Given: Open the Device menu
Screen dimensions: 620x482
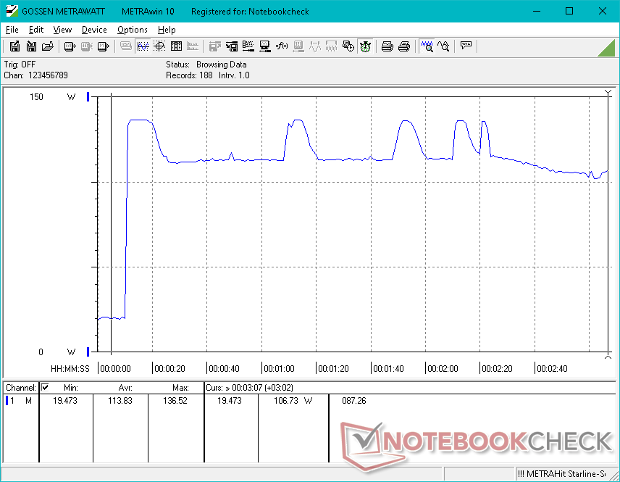Looking at the screenshot, I should 94,30.
